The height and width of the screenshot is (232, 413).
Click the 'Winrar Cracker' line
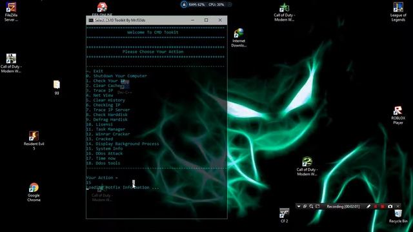tap(108, 134)
